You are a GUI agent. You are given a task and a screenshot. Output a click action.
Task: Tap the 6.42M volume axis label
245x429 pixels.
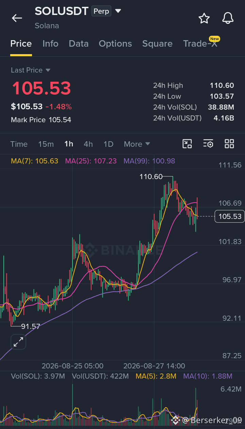[x=231, y=389]
